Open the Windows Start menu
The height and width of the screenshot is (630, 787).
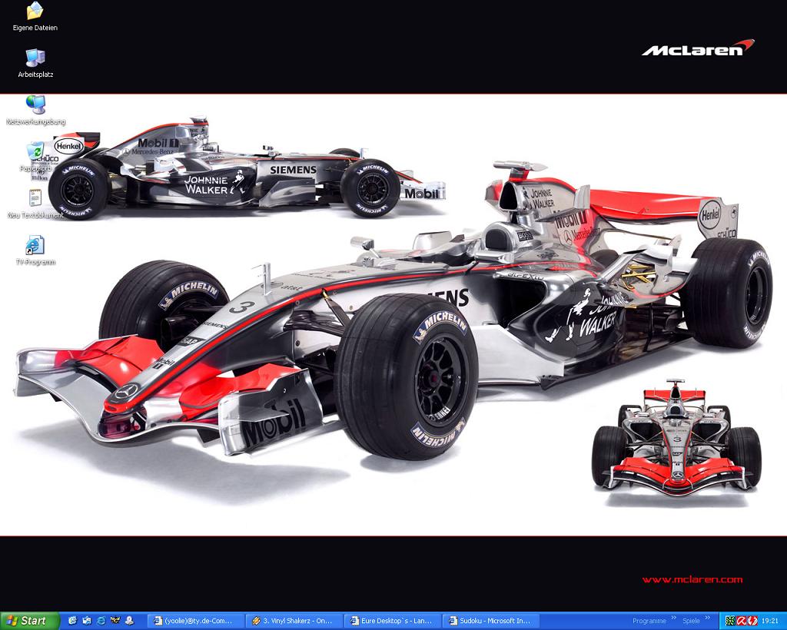(29, 621)
